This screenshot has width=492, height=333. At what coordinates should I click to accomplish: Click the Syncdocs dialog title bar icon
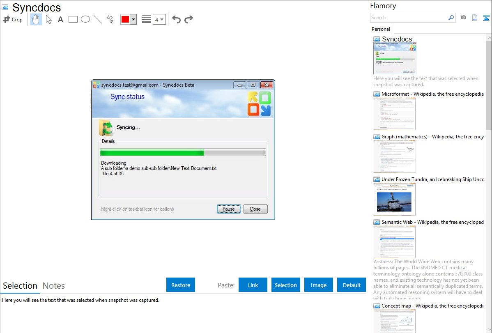(x=97, y=85)
